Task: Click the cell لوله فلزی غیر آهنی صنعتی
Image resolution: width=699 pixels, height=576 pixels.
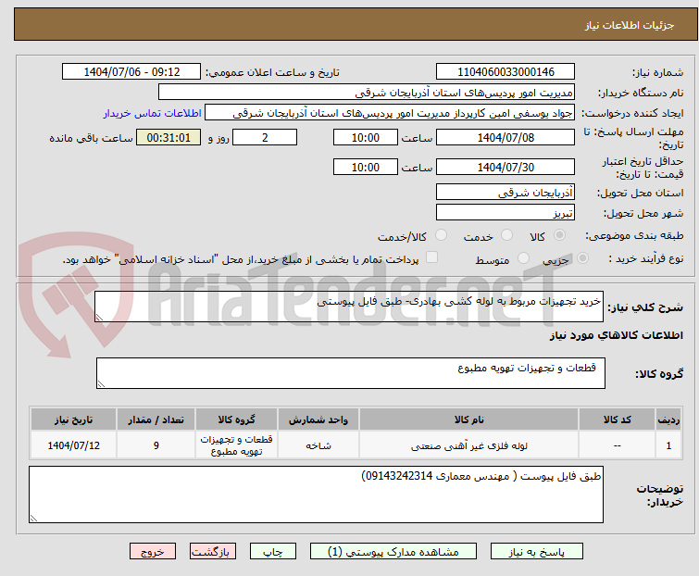Action: (x=469, y=445)
